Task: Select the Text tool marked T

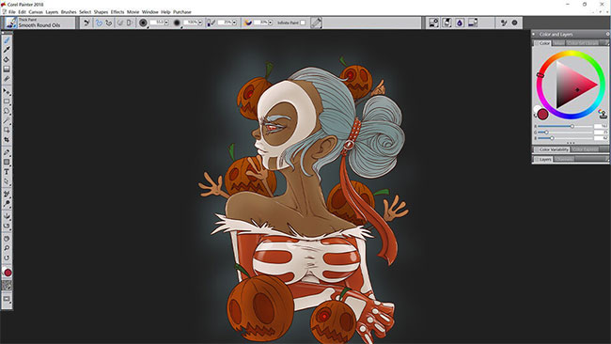Action: (7, 172)
